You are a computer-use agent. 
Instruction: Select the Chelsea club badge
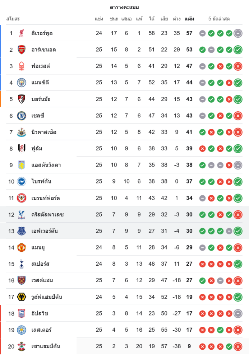coord(22,116)
